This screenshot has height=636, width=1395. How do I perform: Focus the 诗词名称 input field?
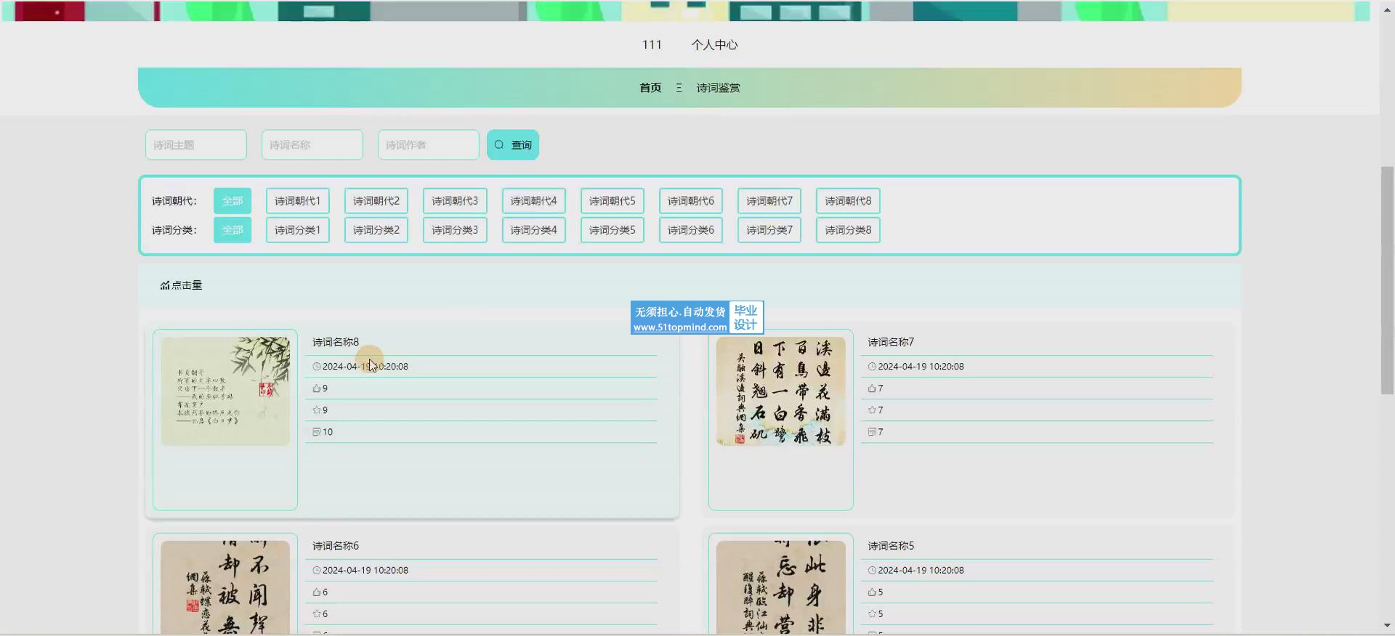pyautogui.click(x=312, y=144)
